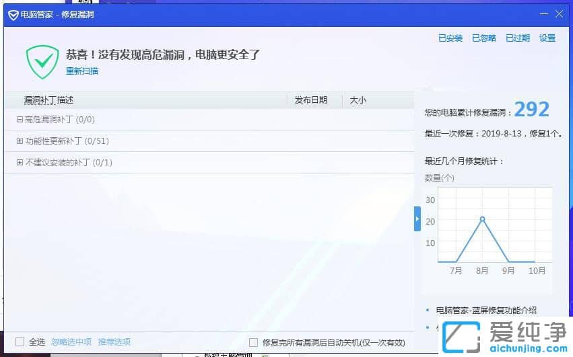The height and width of the screenshot is (357, 573).
Task: Click the 9月 axis label
Action: tap(508, 270)
